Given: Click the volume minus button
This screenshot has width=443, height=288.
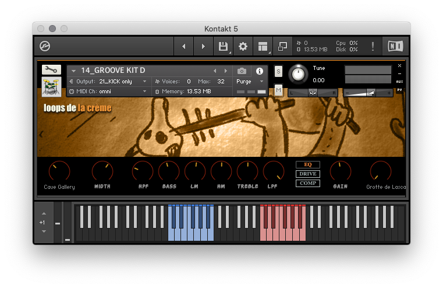Looking at the screenshot, I should pos(348,93).
